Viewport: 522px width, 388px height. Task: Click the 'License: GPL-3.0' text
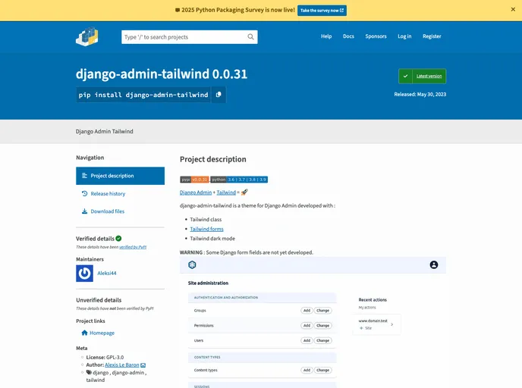tap(105, 358)
